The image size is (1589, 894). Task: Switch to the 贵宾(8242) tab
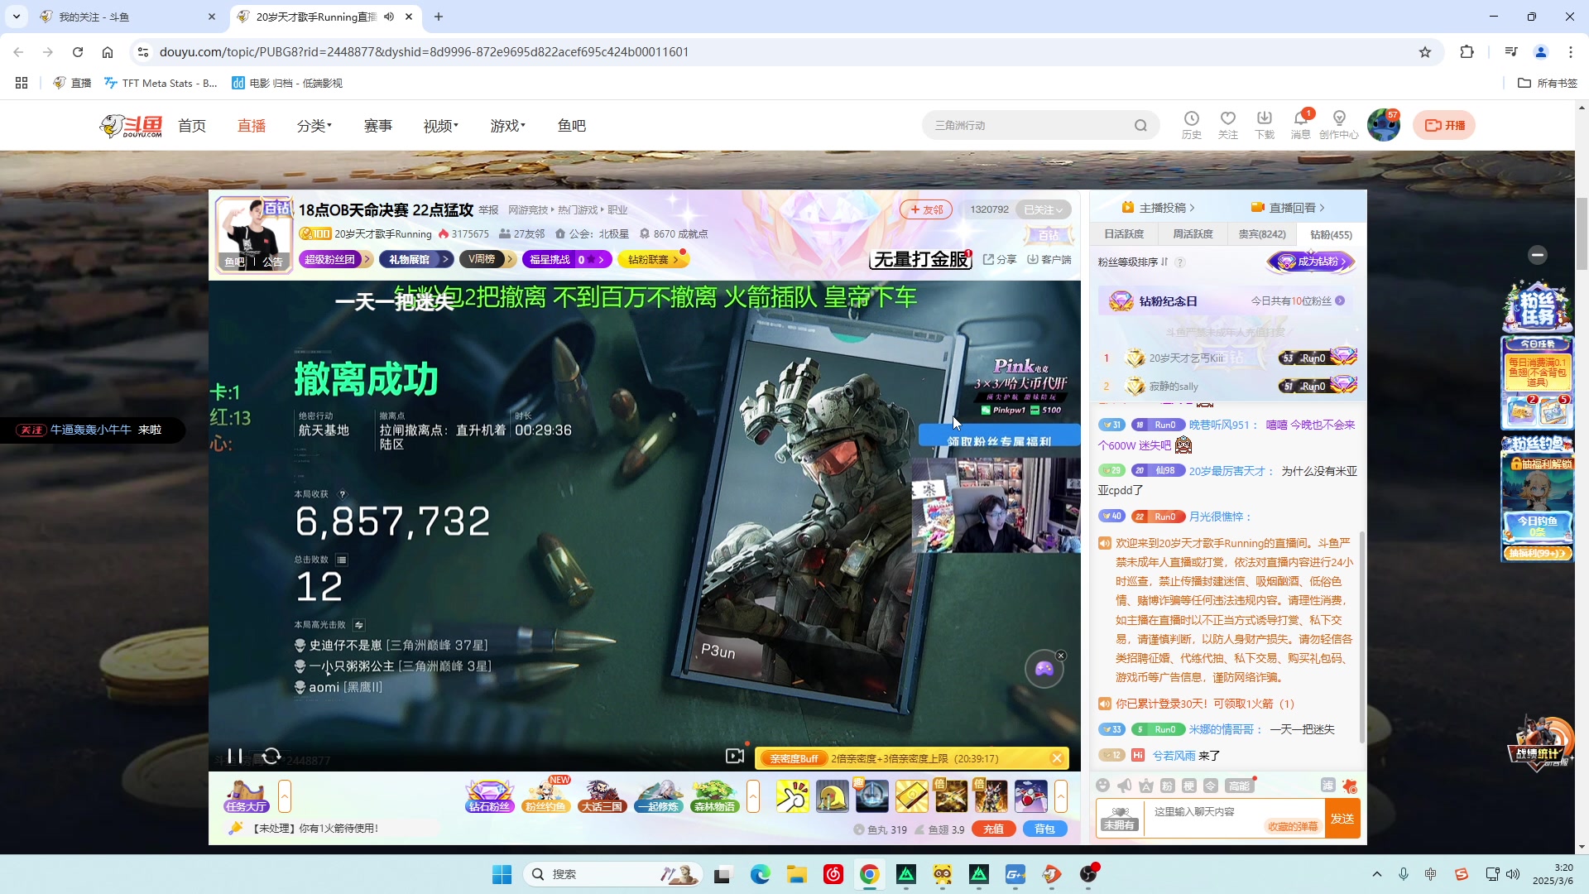coord(1262,234)
